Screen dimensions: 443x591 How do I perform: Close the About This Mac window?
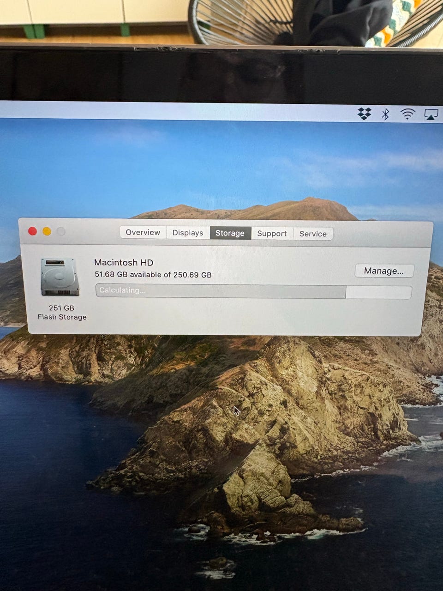(32, 231)
